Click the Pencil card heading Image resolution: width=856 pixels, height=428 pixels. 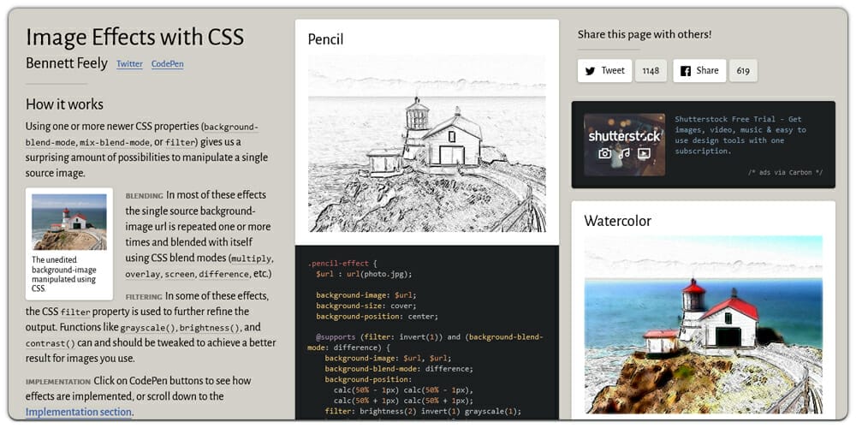tap(325, 39)
